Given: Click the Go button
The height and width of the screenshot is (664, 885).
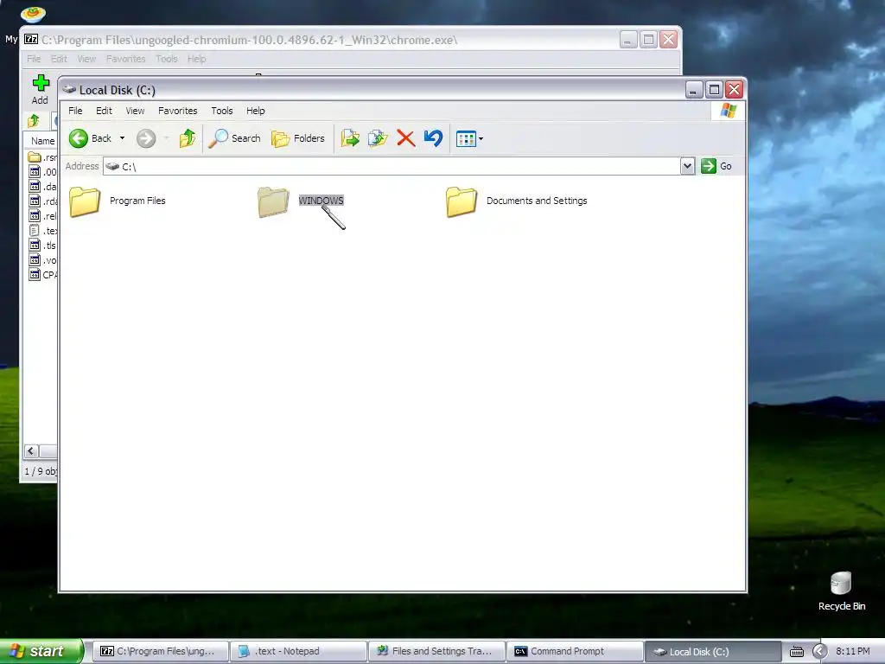Looking at the screenshot, I should (716, 166).
